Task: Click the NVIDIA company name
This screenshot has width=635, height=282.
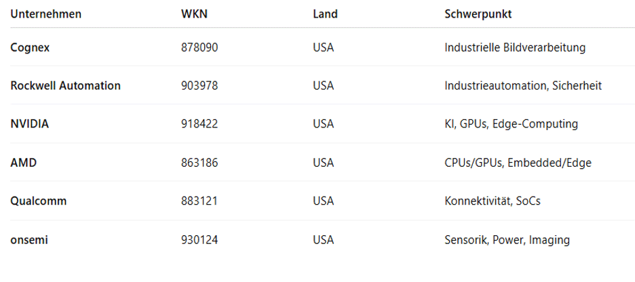Action: [30, 124]
